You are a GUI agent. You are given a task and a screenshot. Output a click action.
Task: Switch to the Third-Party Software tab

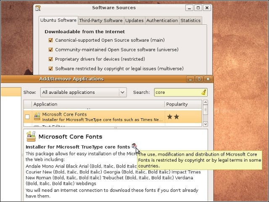[101, 21]
